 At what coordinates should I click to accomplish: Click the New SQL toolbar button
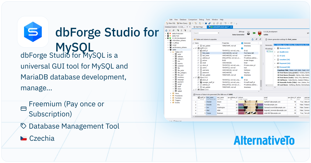tap(171, 23)
